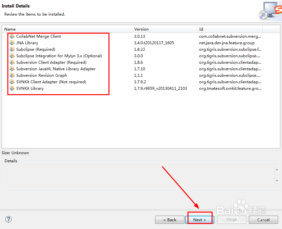Viewport: 282px width, 229px height.
Task: Click the CollabNet Merge Client feature icon
Action: pos(12,36)
